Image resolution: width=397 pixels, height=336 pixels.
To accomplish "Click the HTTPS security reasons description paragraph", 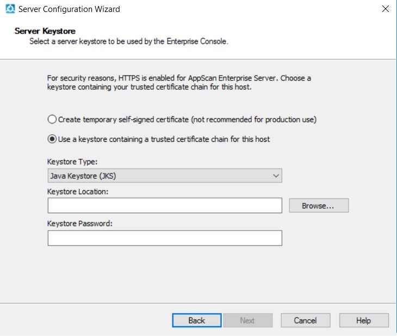I will pyautogui.click(x=179, y=82).
